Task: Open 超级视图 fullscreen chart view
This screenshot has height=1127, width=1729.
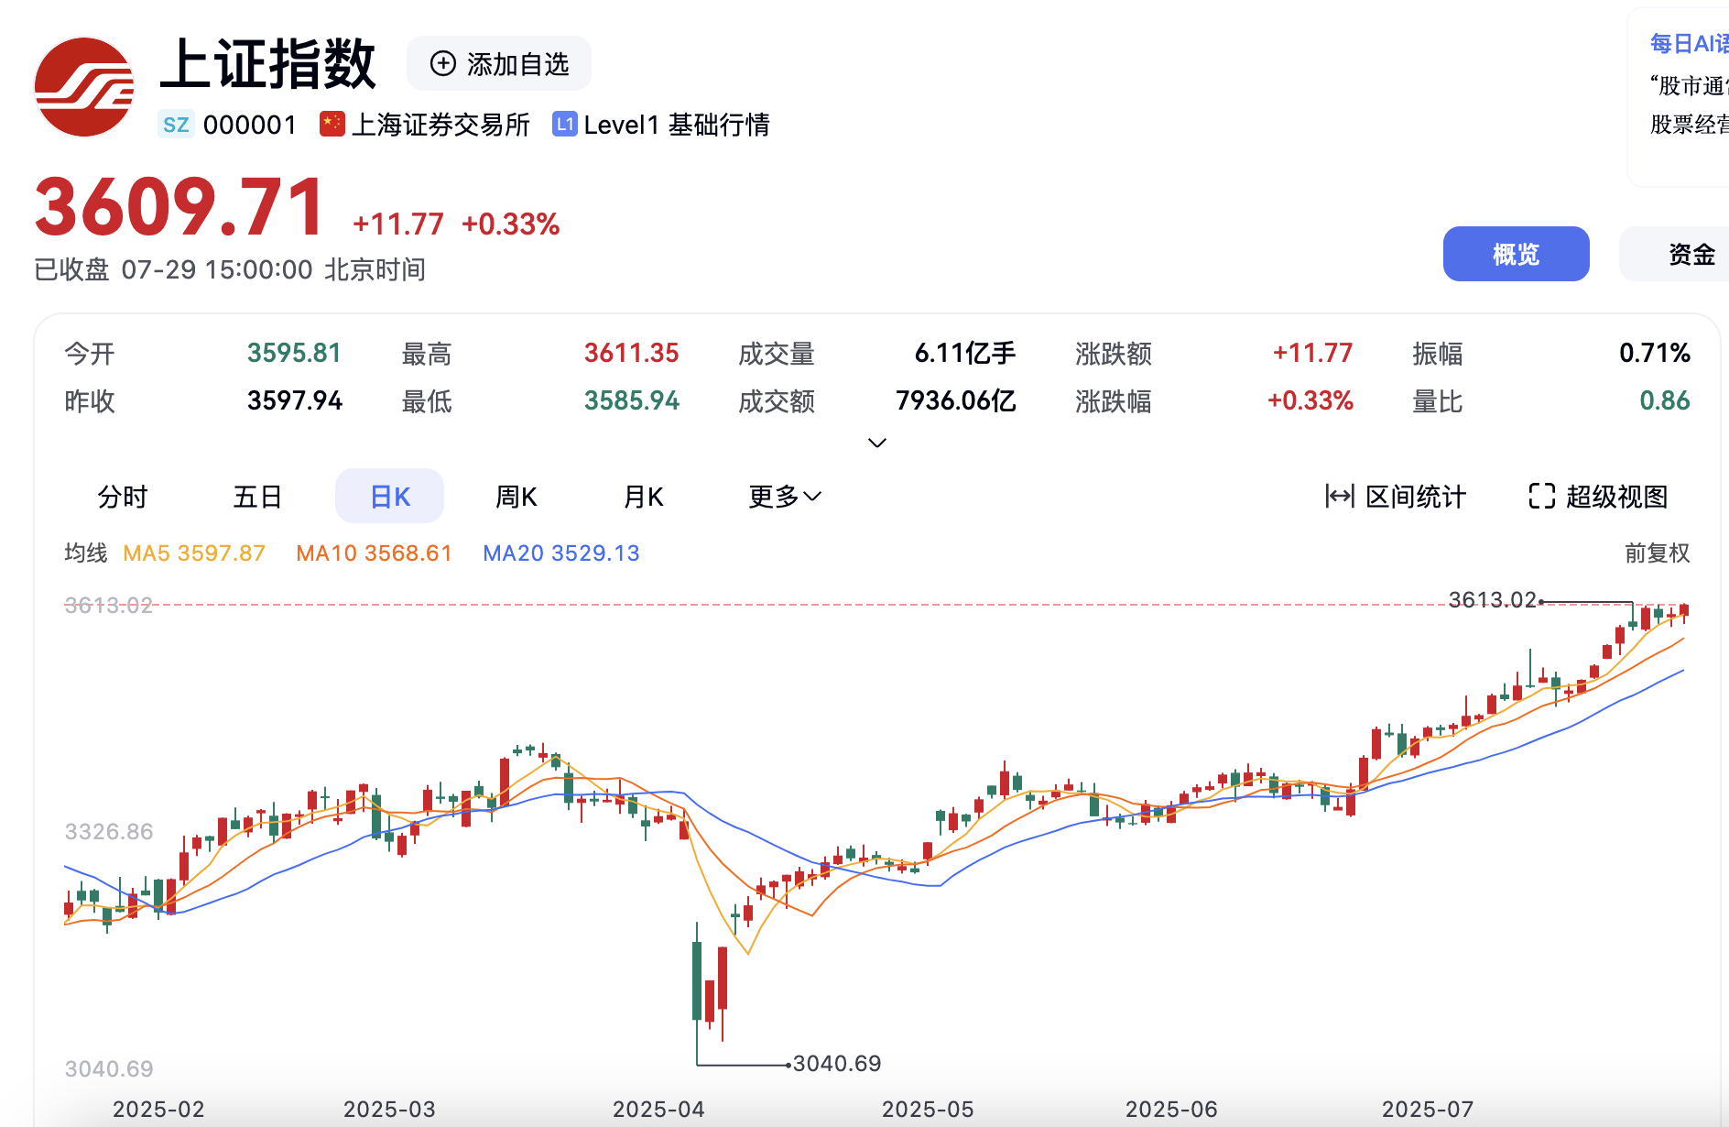Action: pos(1598,497)
